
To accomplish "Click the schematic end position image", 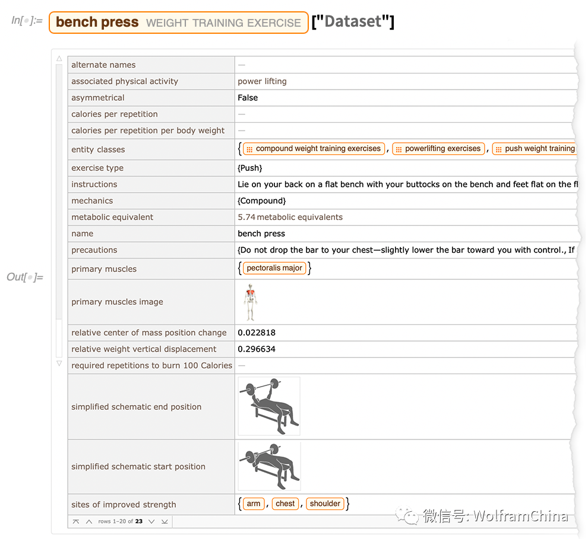I will click(x=269, y=406).
